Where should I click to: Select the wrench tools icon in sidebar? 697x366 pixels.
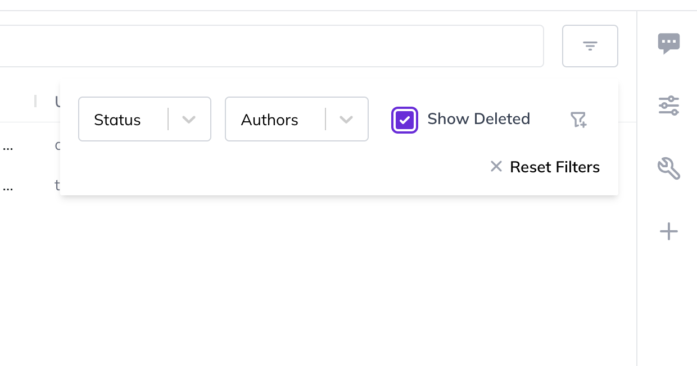[669, 168]
